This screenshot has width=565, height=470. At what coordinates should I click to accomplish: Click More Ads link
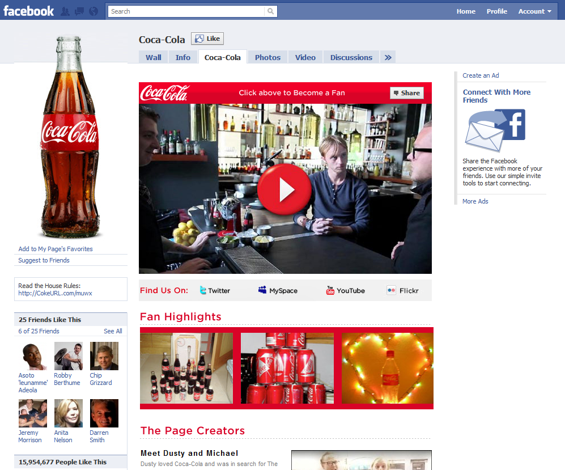click(x=475, y=201)
